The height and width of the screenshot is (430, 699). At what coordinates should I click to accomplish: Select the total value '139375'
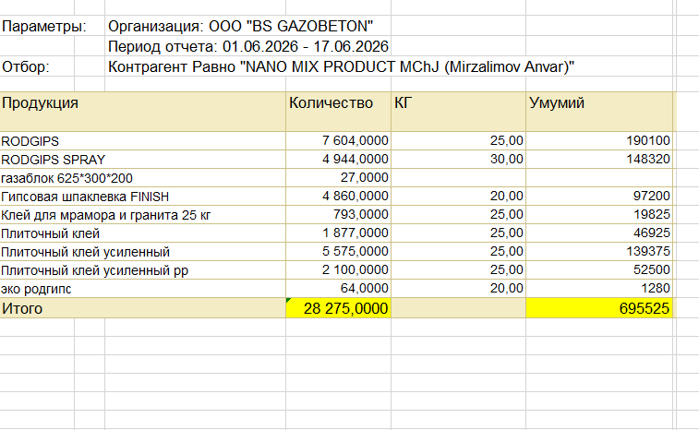click(599, 252)
